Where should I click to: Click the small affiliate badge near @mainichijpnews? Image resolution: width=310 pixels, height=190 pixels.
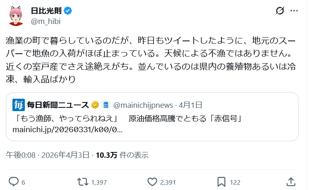coord(106,105)
